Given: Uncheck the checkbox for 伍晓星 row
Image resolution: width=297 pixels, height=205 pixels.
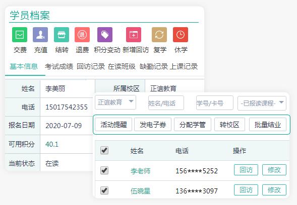Looking at the screenshot, I should click(104, 190).
